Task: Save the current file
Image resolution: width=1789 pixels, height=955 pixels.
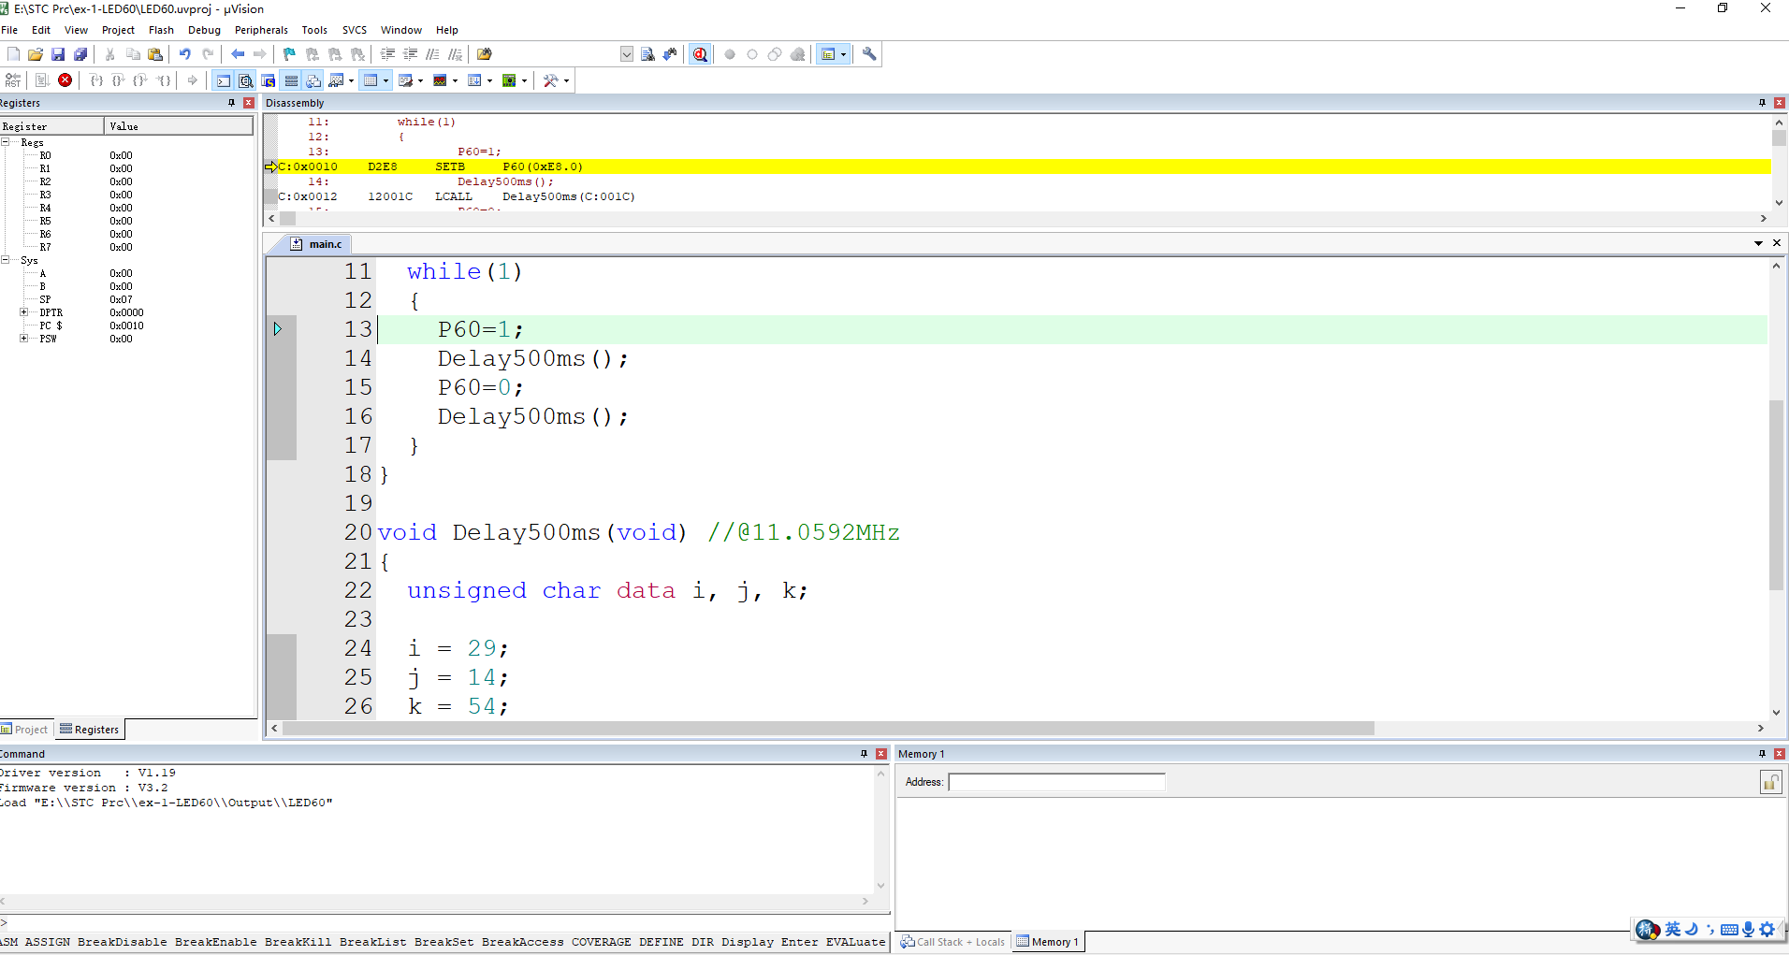Action: click(x=58, y=54)
